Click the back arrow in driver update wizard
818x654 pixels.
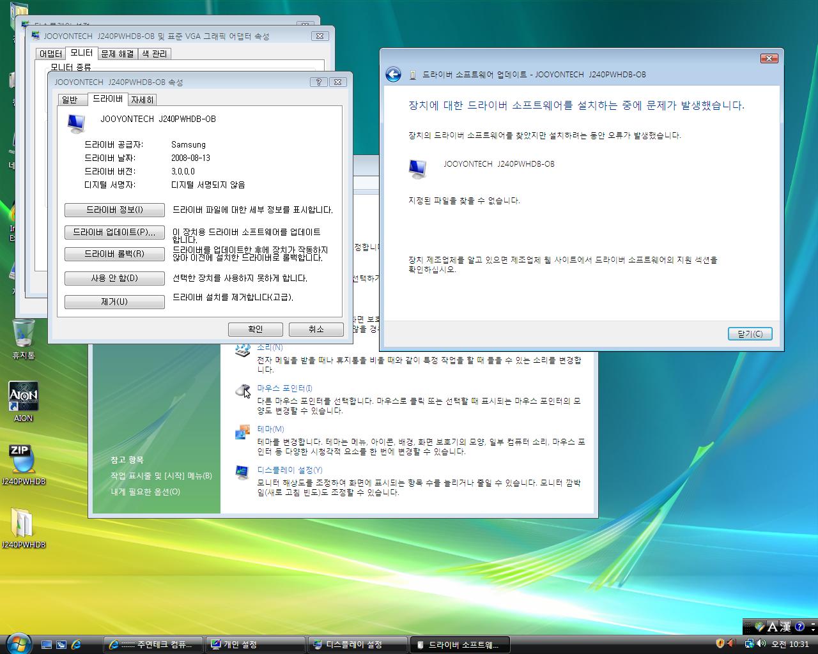pyautogui.click(x=393, y=75)
